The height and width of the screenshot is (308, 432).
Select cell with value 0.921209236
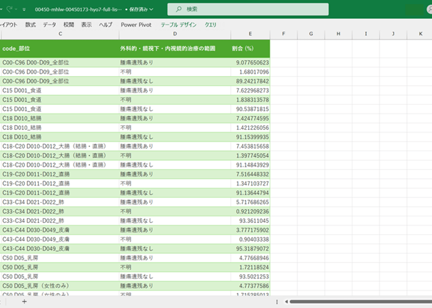(x=250, y=211)
